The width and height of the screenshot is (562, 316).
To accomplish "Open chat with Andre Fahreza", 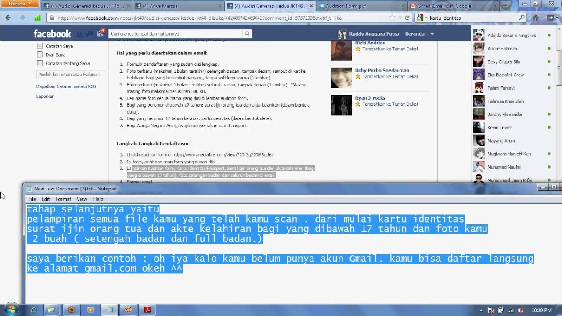I will pyautogui.click(x=512, y=49).
